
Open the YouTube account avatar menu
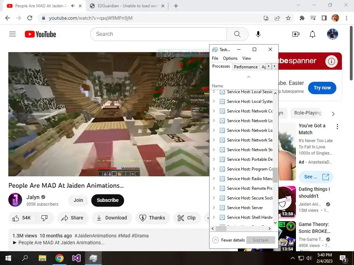(332, 34)
